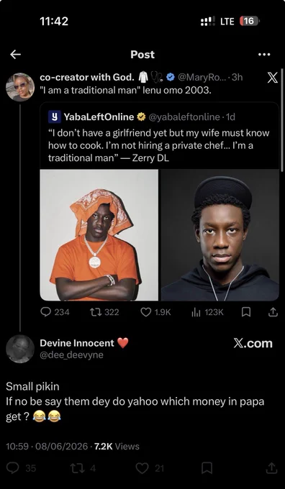
Task: Open the YabaLeftOnline quoted post name
Action: click(x=99, y=117)
